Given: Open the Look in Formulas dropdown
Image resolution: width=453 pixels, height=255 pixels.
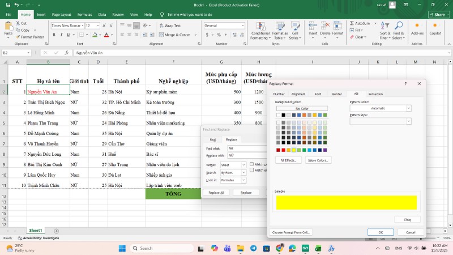Looking at the screenshot, I should [243, 180].
